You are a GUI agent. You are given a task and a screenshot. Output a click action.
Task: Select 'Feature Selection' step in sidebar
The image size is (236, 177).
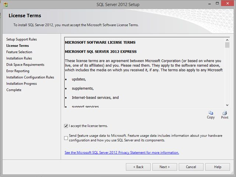coord(19,52)
